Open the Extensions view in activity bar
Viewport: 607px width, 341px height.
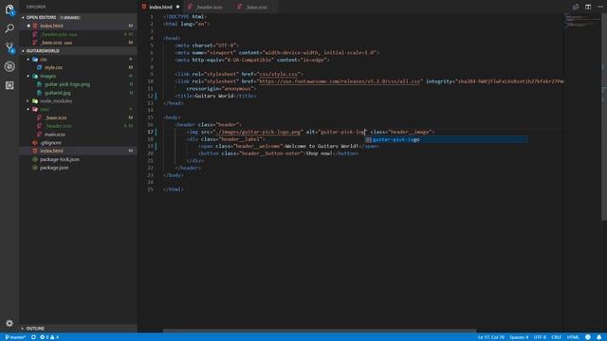point(9,85)
